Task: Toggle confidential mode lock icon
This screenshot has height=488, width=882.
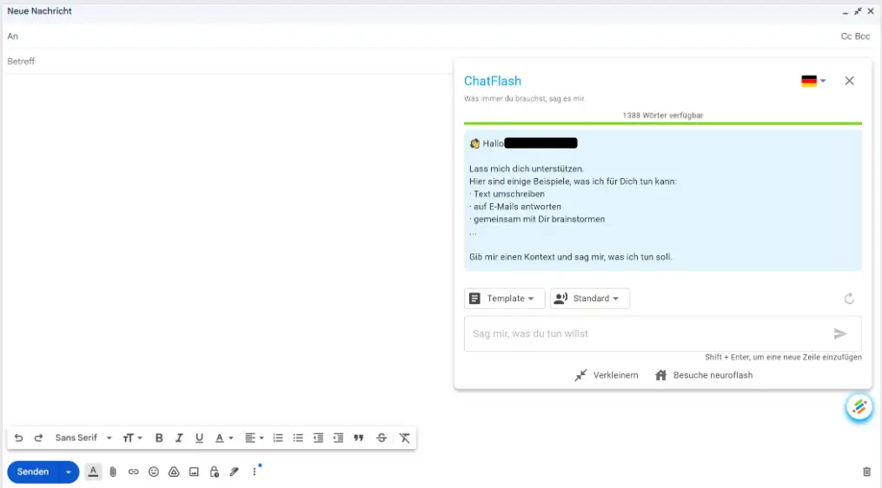Action: tap(215, 472)
